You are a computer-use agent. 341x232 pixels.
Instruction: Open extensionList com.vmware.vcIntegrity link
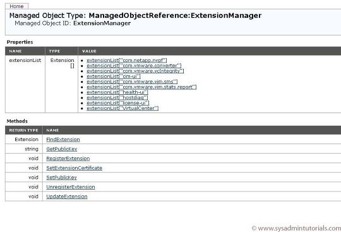tap(135, 71)
